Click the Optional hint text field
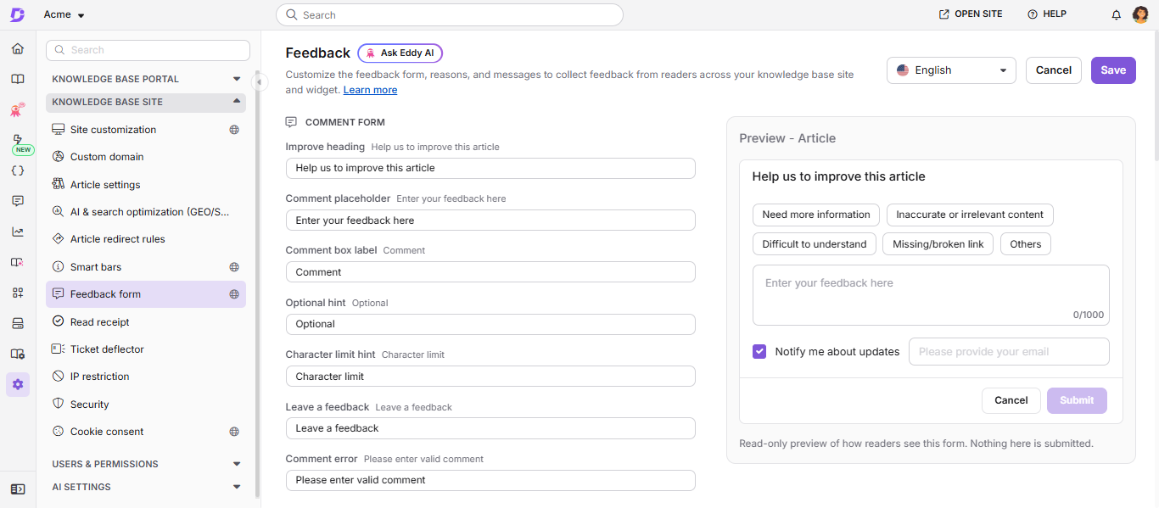Viewport: 1159px width, 508px height. [490, 324]
